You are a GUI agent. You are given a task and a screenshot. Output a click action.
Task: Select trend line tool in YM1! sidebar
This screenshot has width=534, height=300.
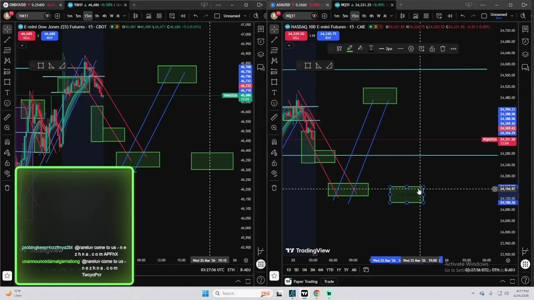7,40
